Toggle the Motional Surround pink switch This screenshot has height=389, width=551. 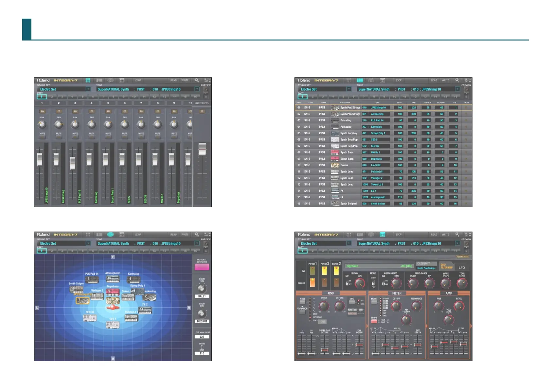pos(202,267)
